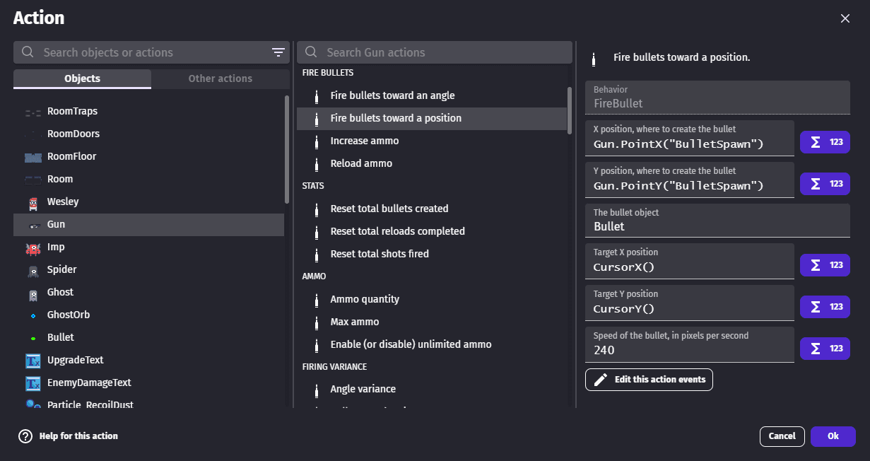870x461 pixels.
Task: Click the red Imp sprite icon
Action: (x=33, y=247)
